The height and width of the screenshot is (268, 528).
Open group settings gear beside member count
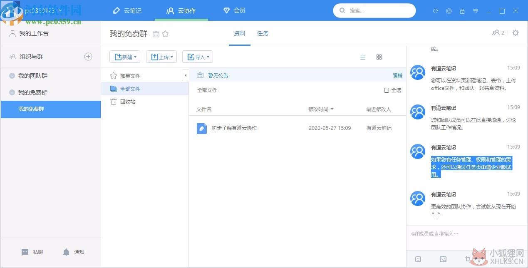click(x=516, y=33)
